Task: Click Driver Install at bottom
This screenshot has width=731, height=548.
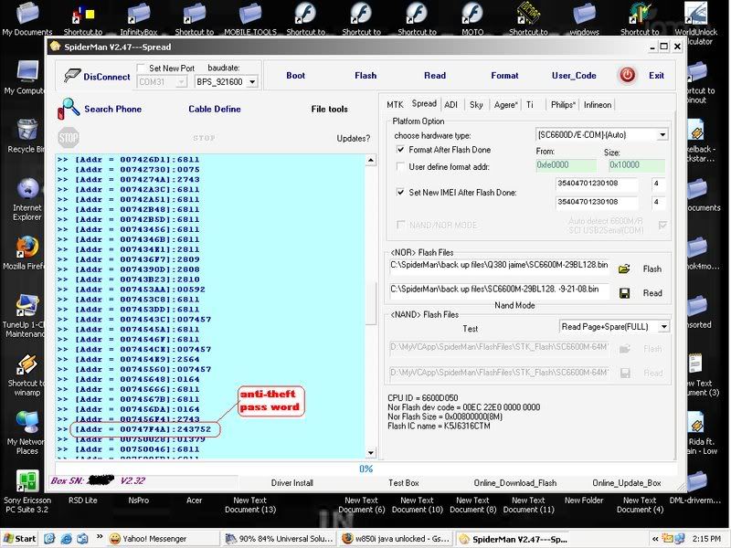Action: (x=291, y=483)
